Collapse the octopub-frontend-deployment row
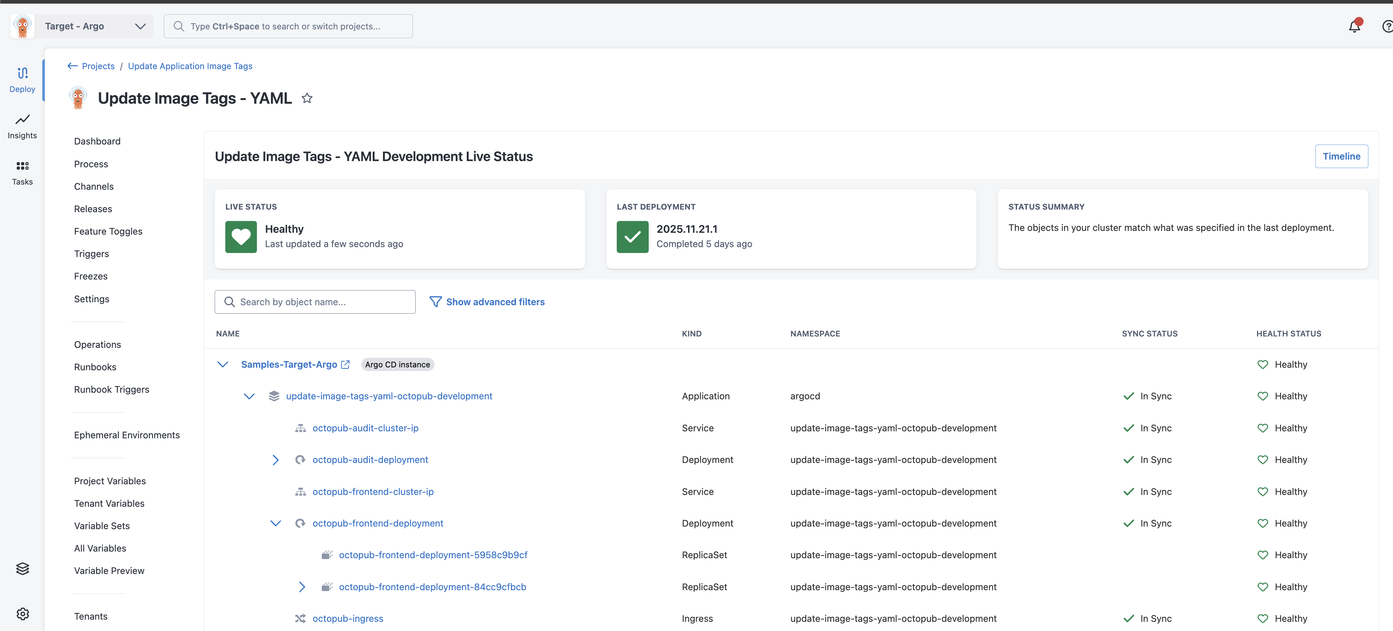Image resolution: width=1393 pixels, height=631 pixels. pyautogui.click(x=275, y=523)
